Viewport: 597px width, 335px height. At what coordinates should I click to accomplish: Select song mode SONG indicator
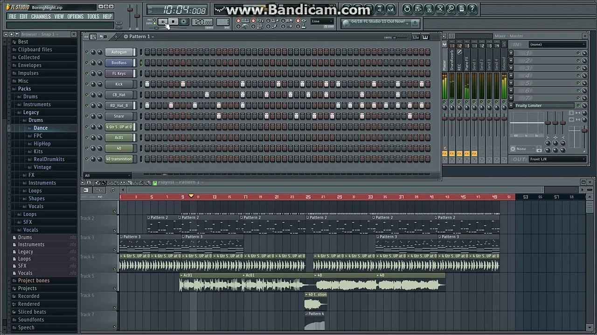[155, 23]
